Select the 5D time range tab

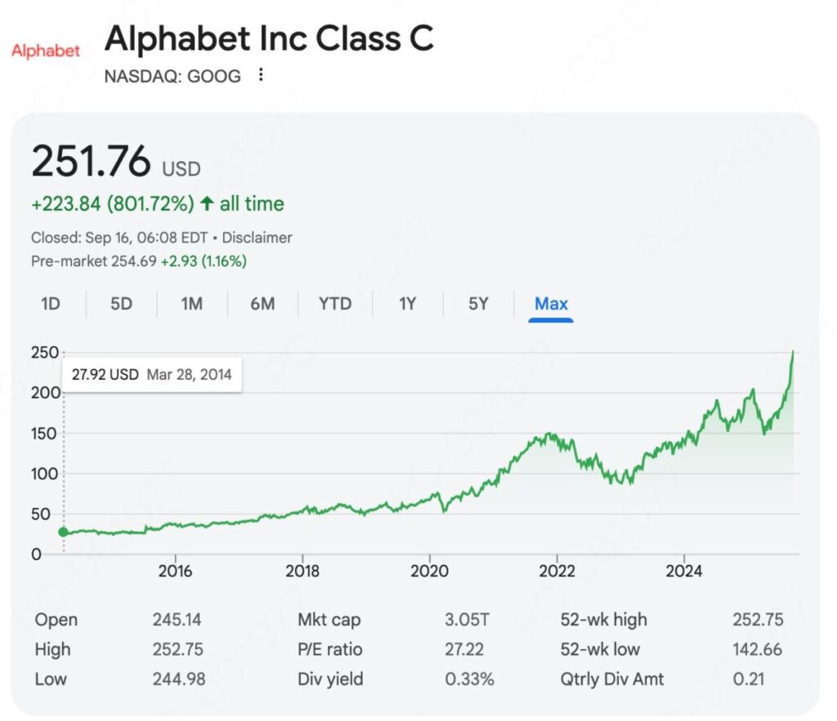point(121,304)
